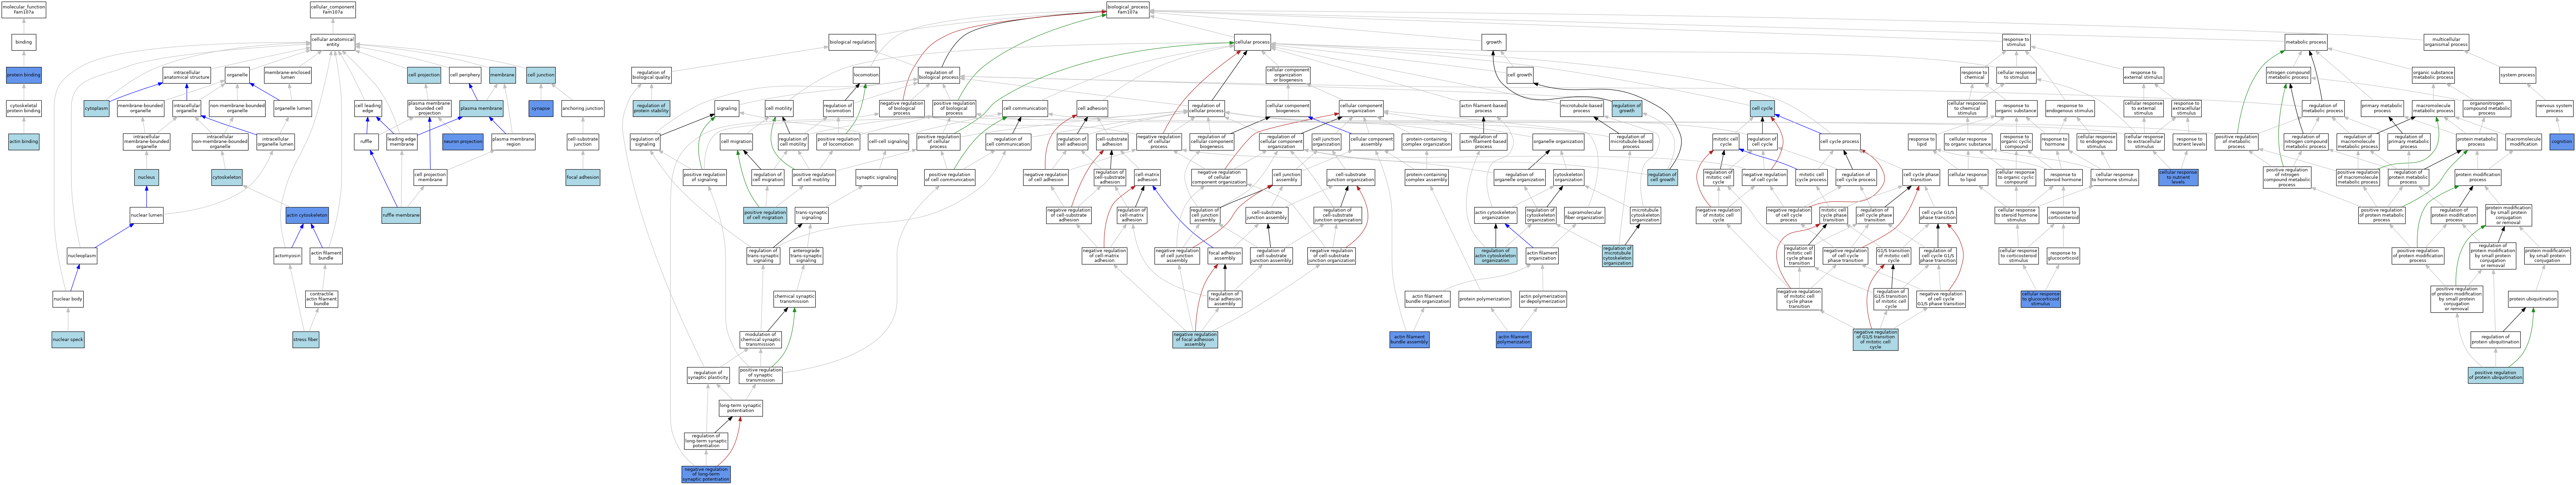
Task: Select negative regulation of G1/S transition node
Action: pyautogui.click(x=1875, y=340)
